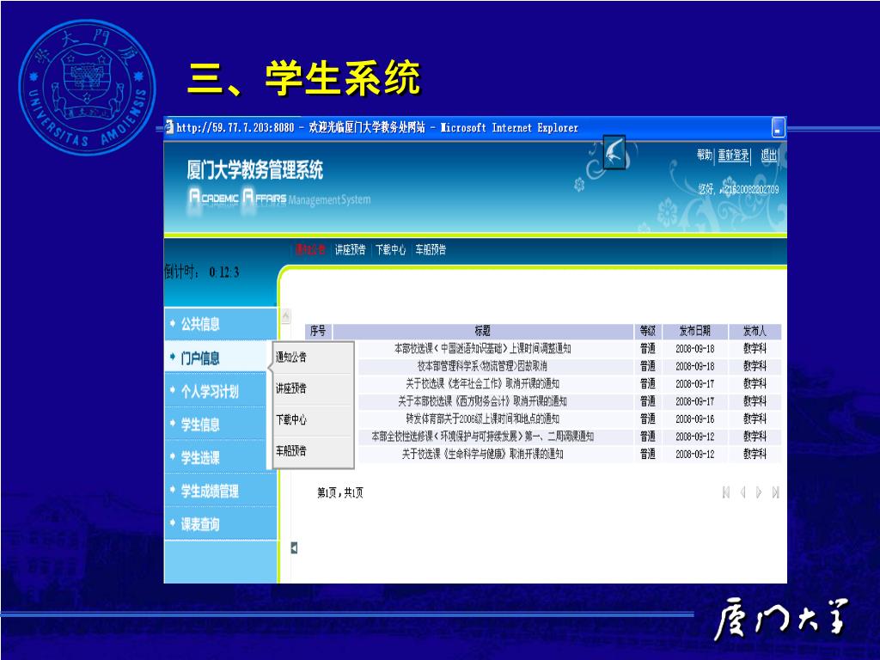Click the 重新登录 re-login link

(x=734, y=155)
